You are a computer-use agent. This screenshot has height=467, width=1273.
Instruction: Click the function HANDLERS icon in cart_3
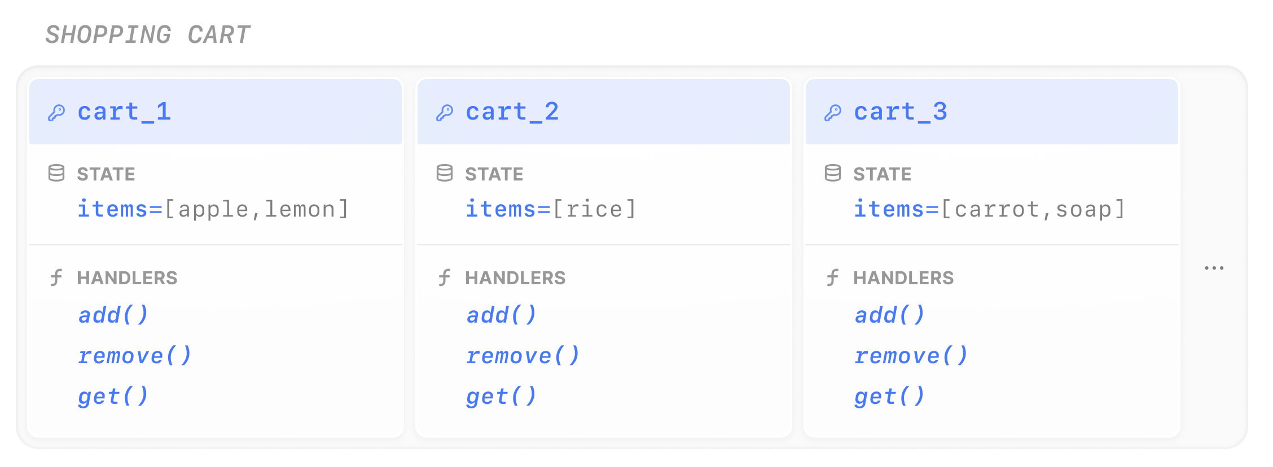[x=833, y=277]
